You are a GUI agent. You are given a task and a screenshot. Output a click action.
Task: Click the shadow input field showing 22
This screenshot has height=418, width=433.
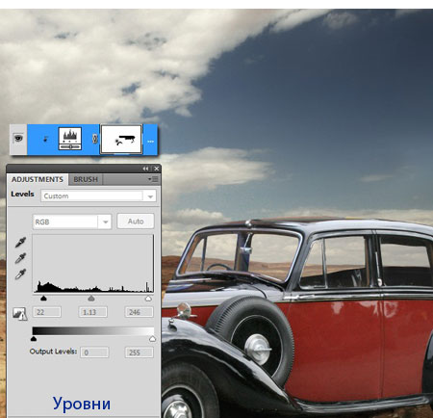[47, 312]
